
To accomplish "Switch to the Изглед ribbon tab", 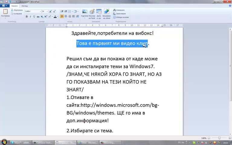I will tap(25, 6).
